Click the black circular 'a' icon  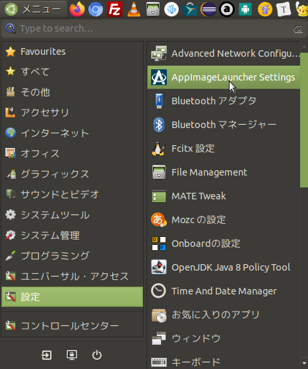[x=227, y=9]
